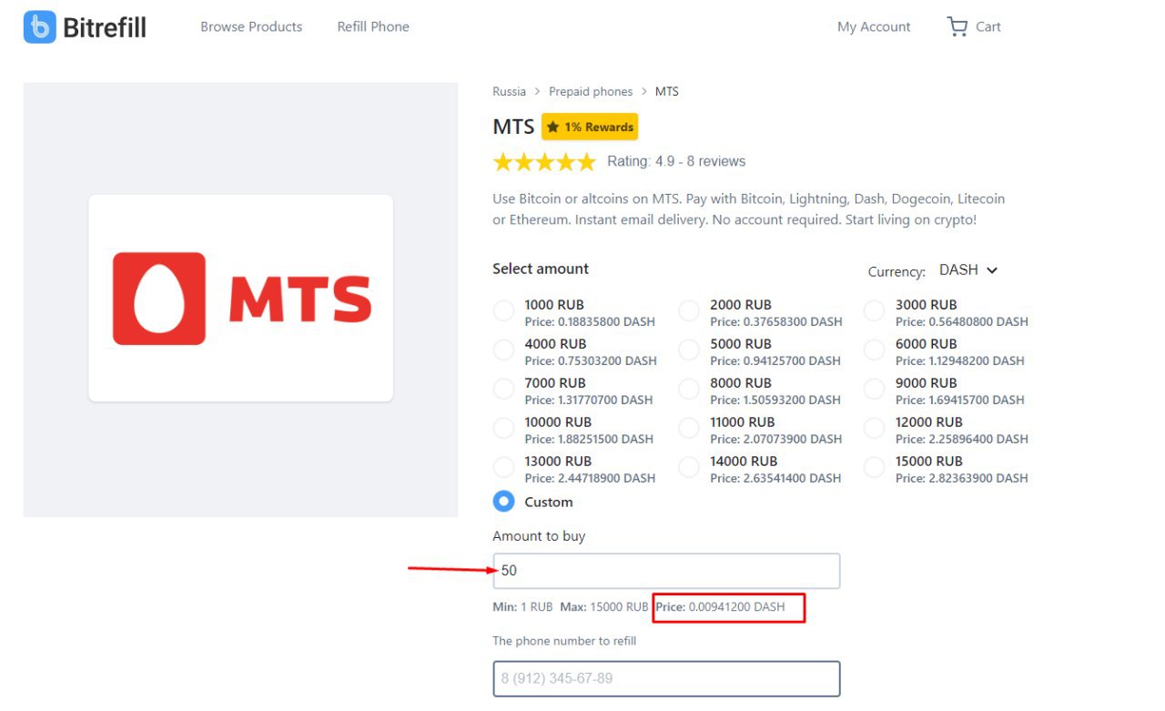
Task: Select the 15000 RUB amount
Action: pyautogui.click(x=874, y=468)
